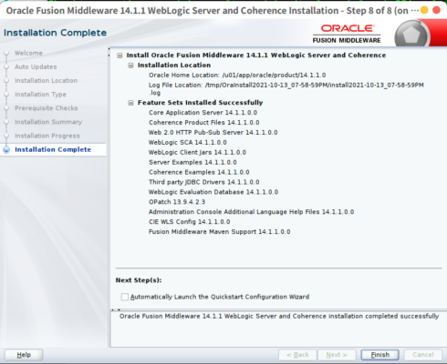Click the Next Step(s) label
Viewport: 447px width, 364px height.
click(x=139, y=280)
